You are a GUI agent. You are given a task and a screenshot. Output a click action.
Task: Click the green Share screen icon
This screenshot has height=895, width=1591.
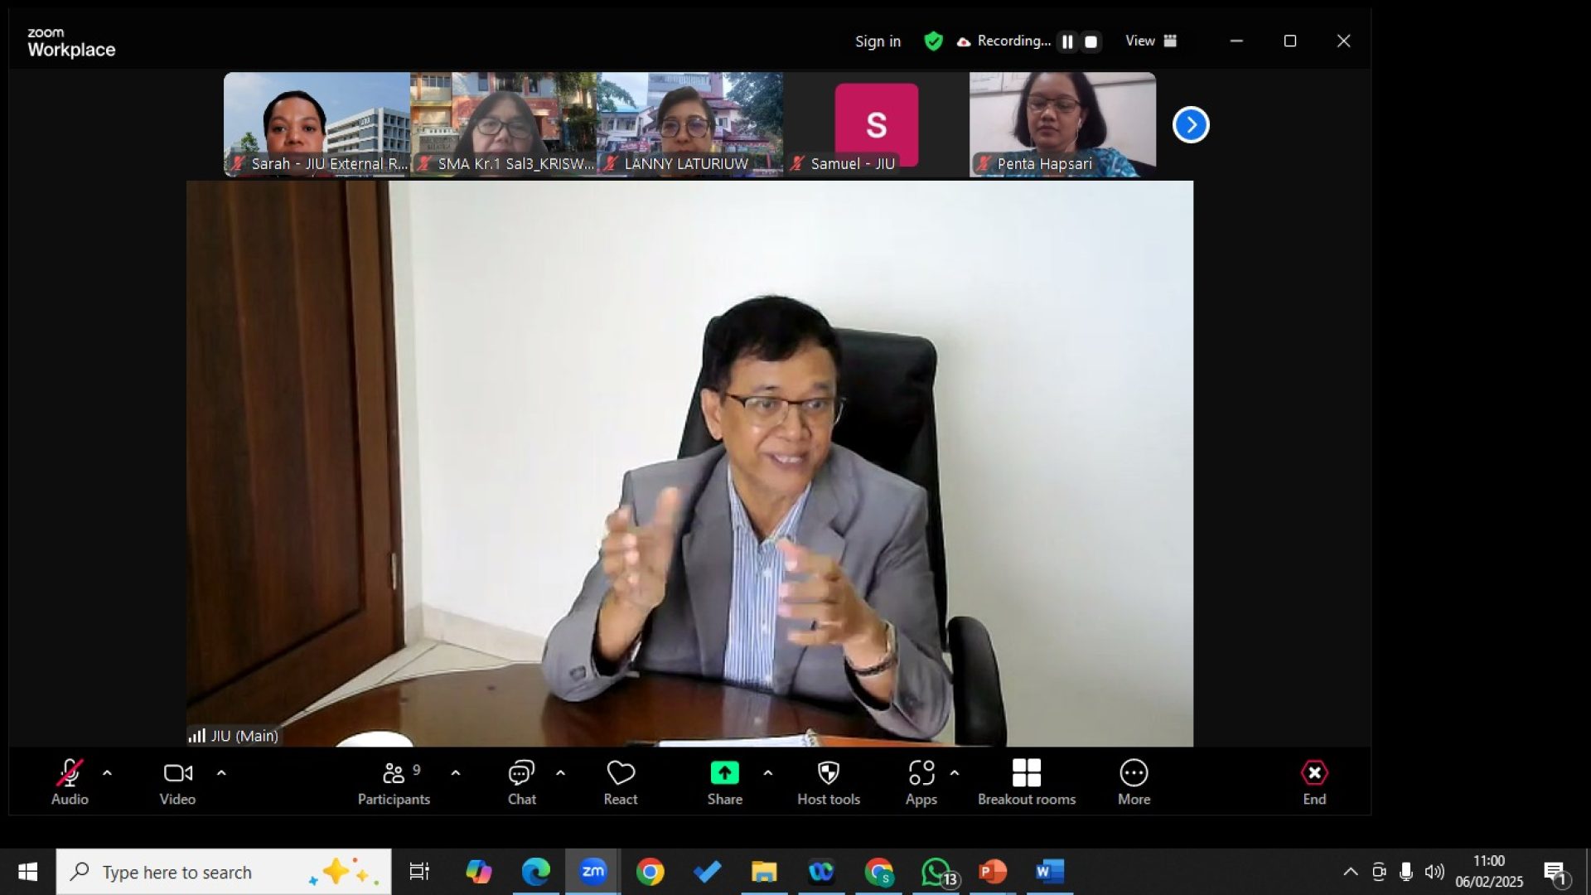[724, 773]
